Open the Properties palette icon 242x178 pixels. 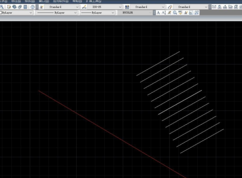coord(9,7)
